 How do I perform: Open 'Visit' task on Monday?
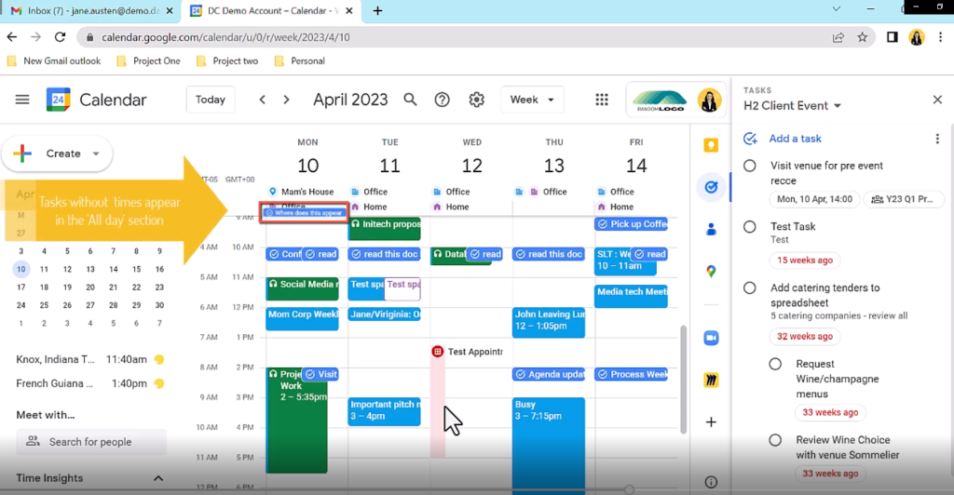[x=320, y=374]
